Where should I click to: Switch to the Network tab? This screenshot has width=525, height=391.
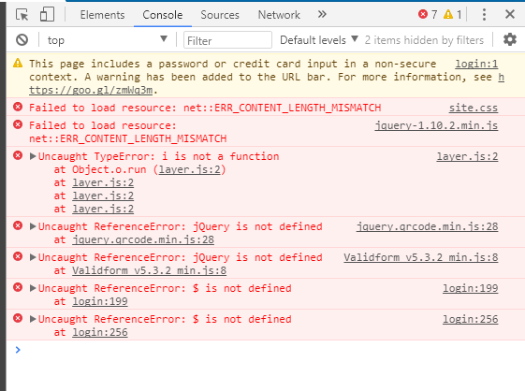279,15
